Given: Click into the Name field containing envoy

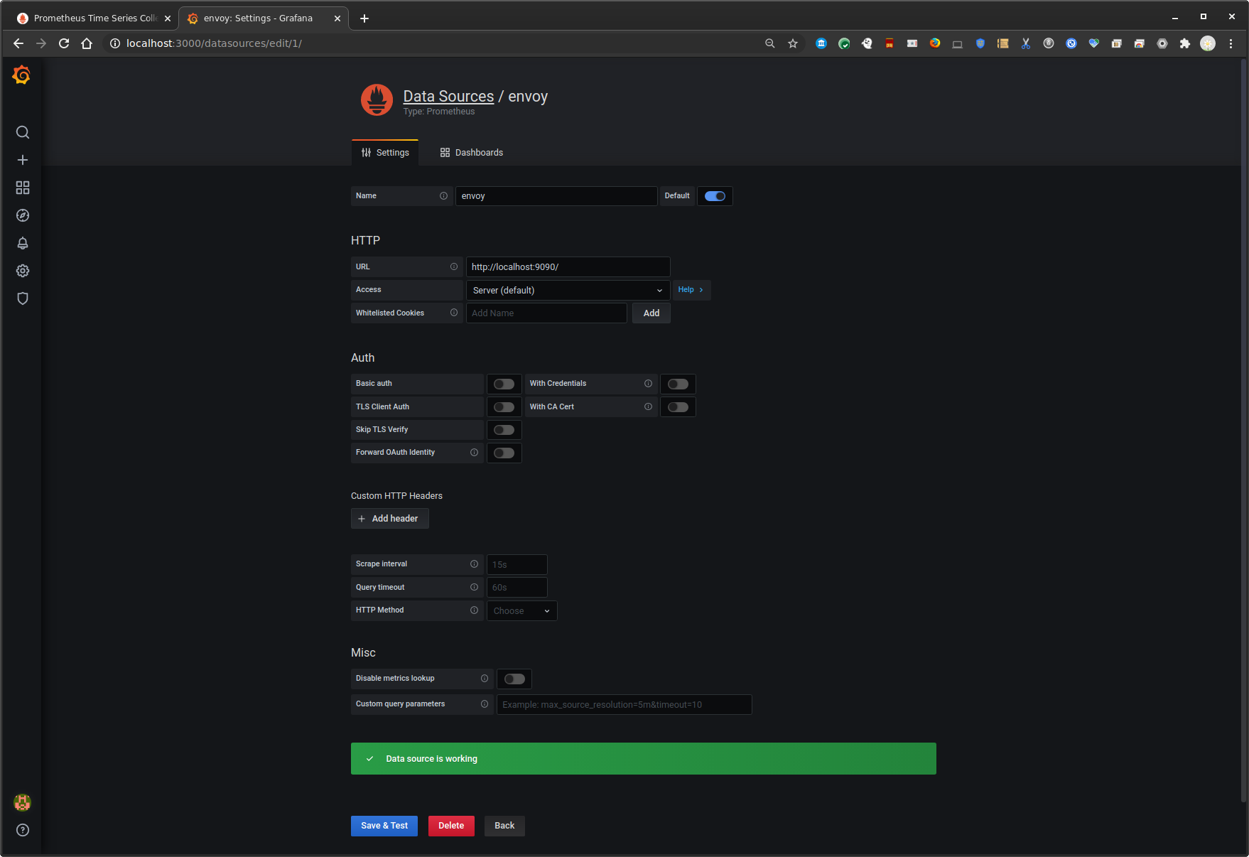Looking at the screenshot, I should [x=556, y=196].
